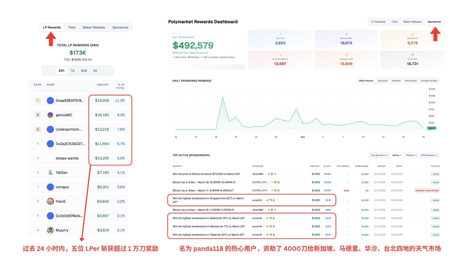Click Mujurry's profile picture
Image resolution: width=462 pixels, height=267 pixels.
click(x=50, y=230)
